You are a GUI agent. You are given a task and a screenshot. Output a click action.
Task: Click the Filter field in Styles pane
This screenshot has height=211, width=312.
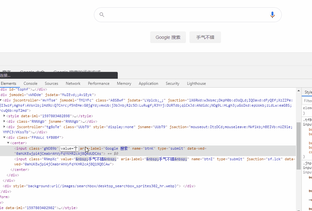(308, 100)
